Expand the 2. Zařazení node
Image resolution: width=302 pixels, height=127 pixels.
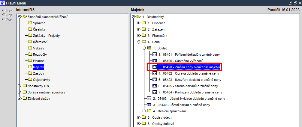tap(139, 29)
